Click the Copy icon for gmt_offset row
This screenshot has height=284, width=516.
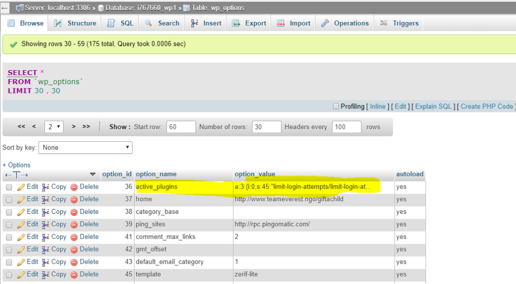pos(45,249)
